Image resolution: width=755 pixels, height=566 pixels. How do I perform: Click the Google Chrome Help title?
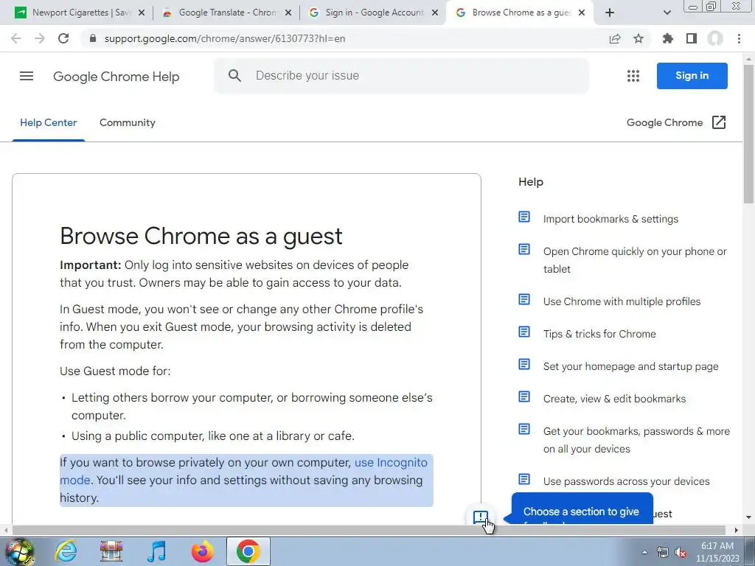(x=116, y=77)
